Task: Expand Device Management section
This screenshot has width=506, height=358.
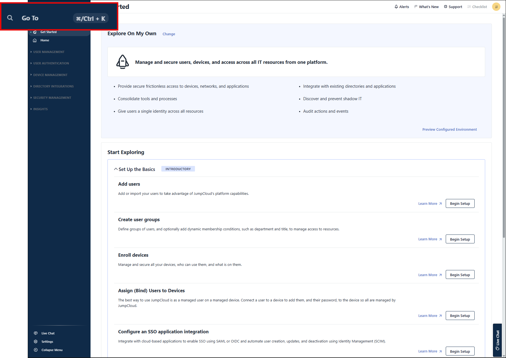Action: tap(50, 75)
